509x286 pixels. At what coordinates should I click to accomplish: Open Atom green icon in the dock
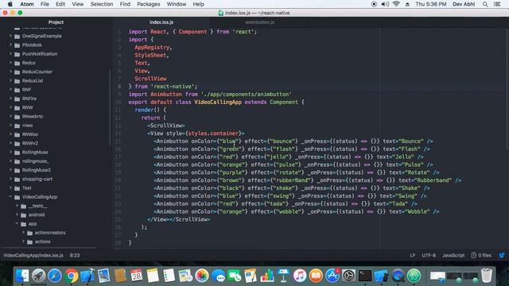click(x=414, y=276)
